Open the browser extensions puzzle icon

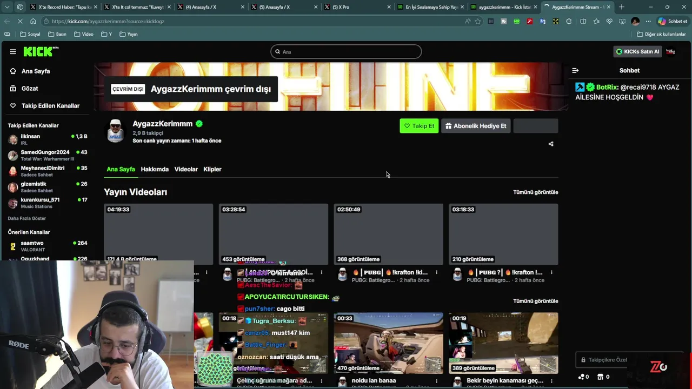(x=569, y=21)
